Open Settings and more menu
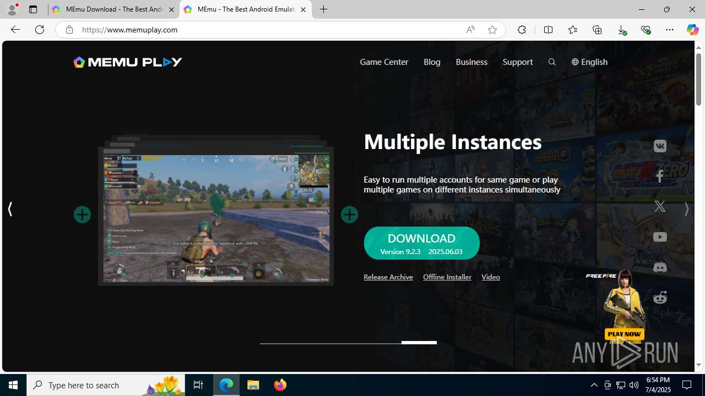The width and height of the screenshot is (705, 396). click(670, 30)
